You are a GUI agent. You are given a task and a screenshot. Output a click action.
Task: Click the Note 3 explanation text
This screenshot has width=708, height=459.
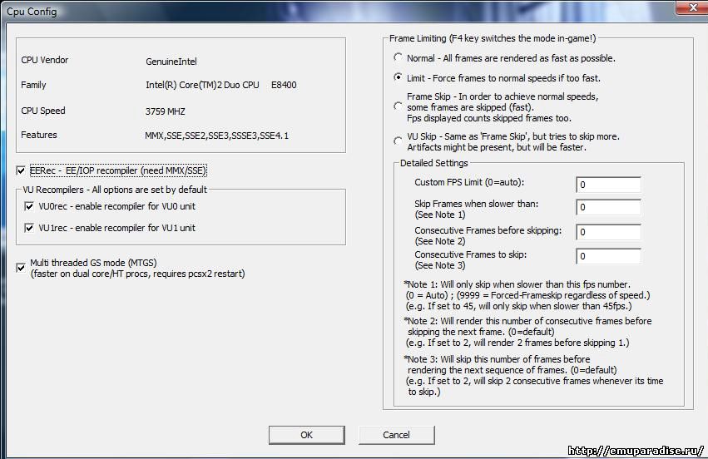[534, 376]
